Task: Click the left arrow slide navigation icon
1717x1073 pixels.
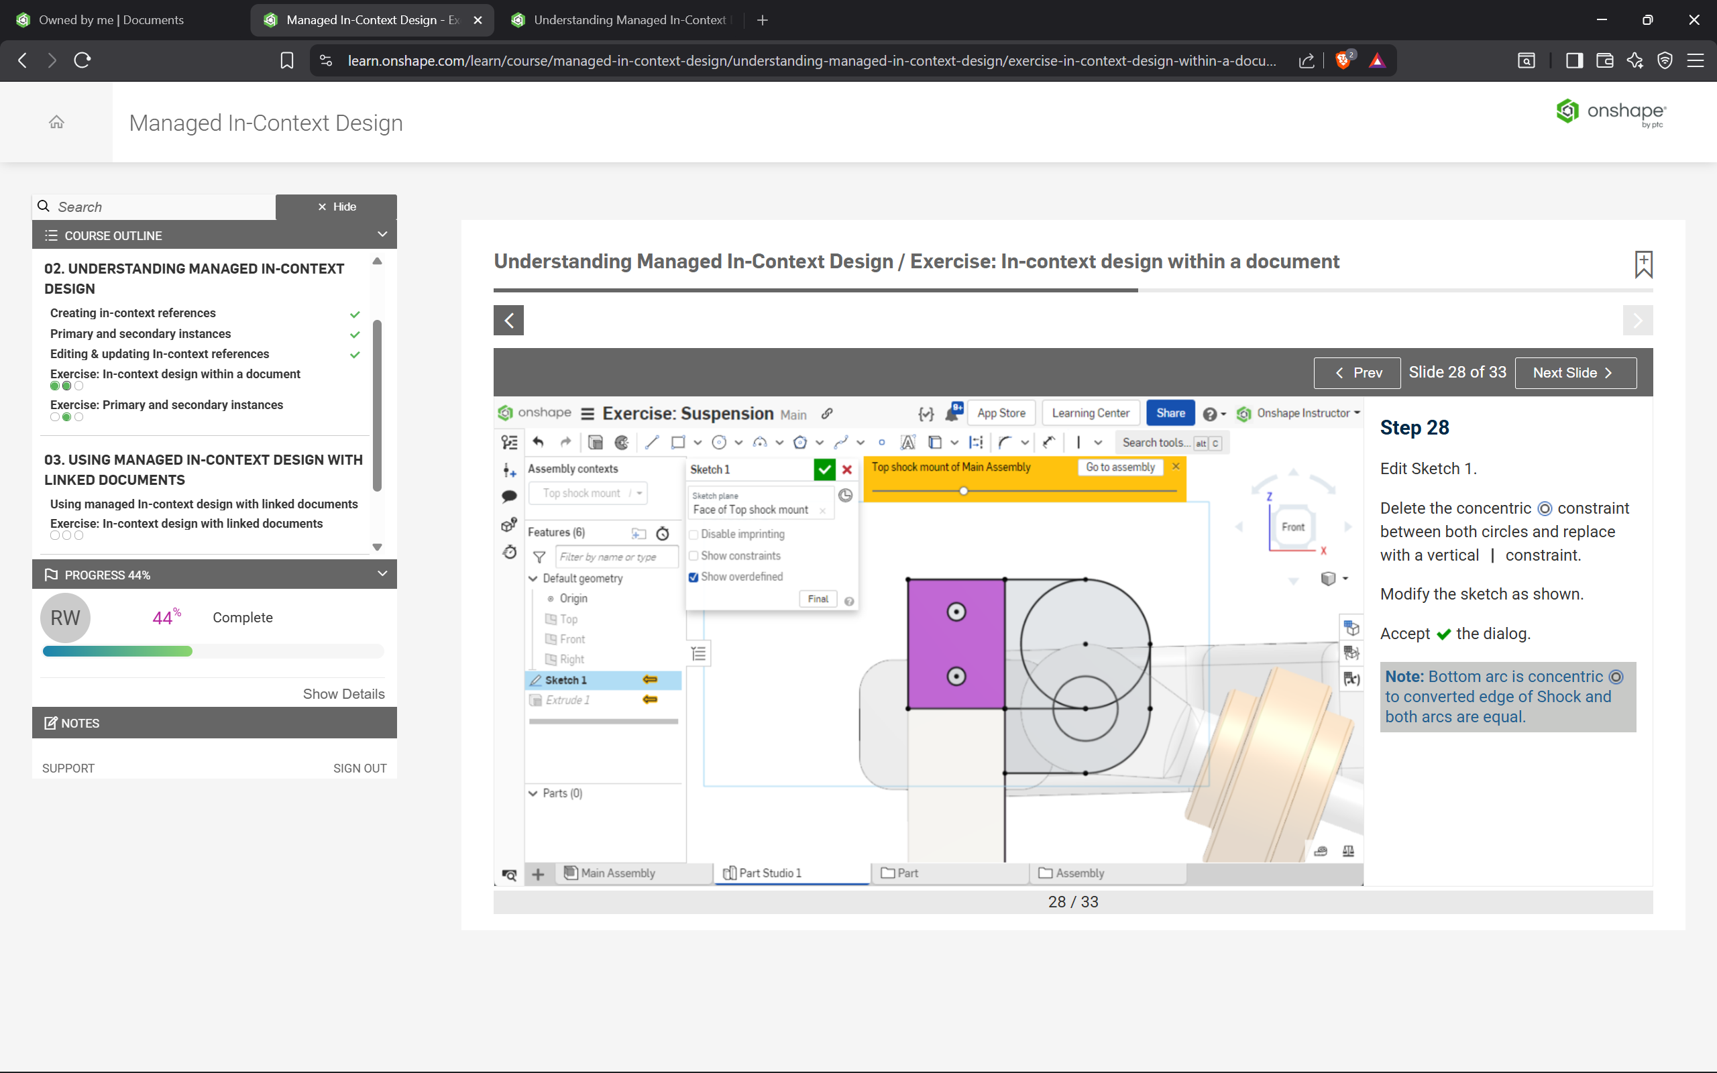Action: 508,320
